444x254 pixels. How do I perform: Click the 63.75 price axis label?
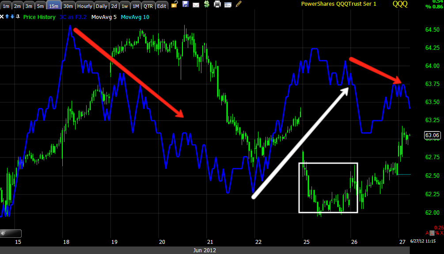pos(433,84)
